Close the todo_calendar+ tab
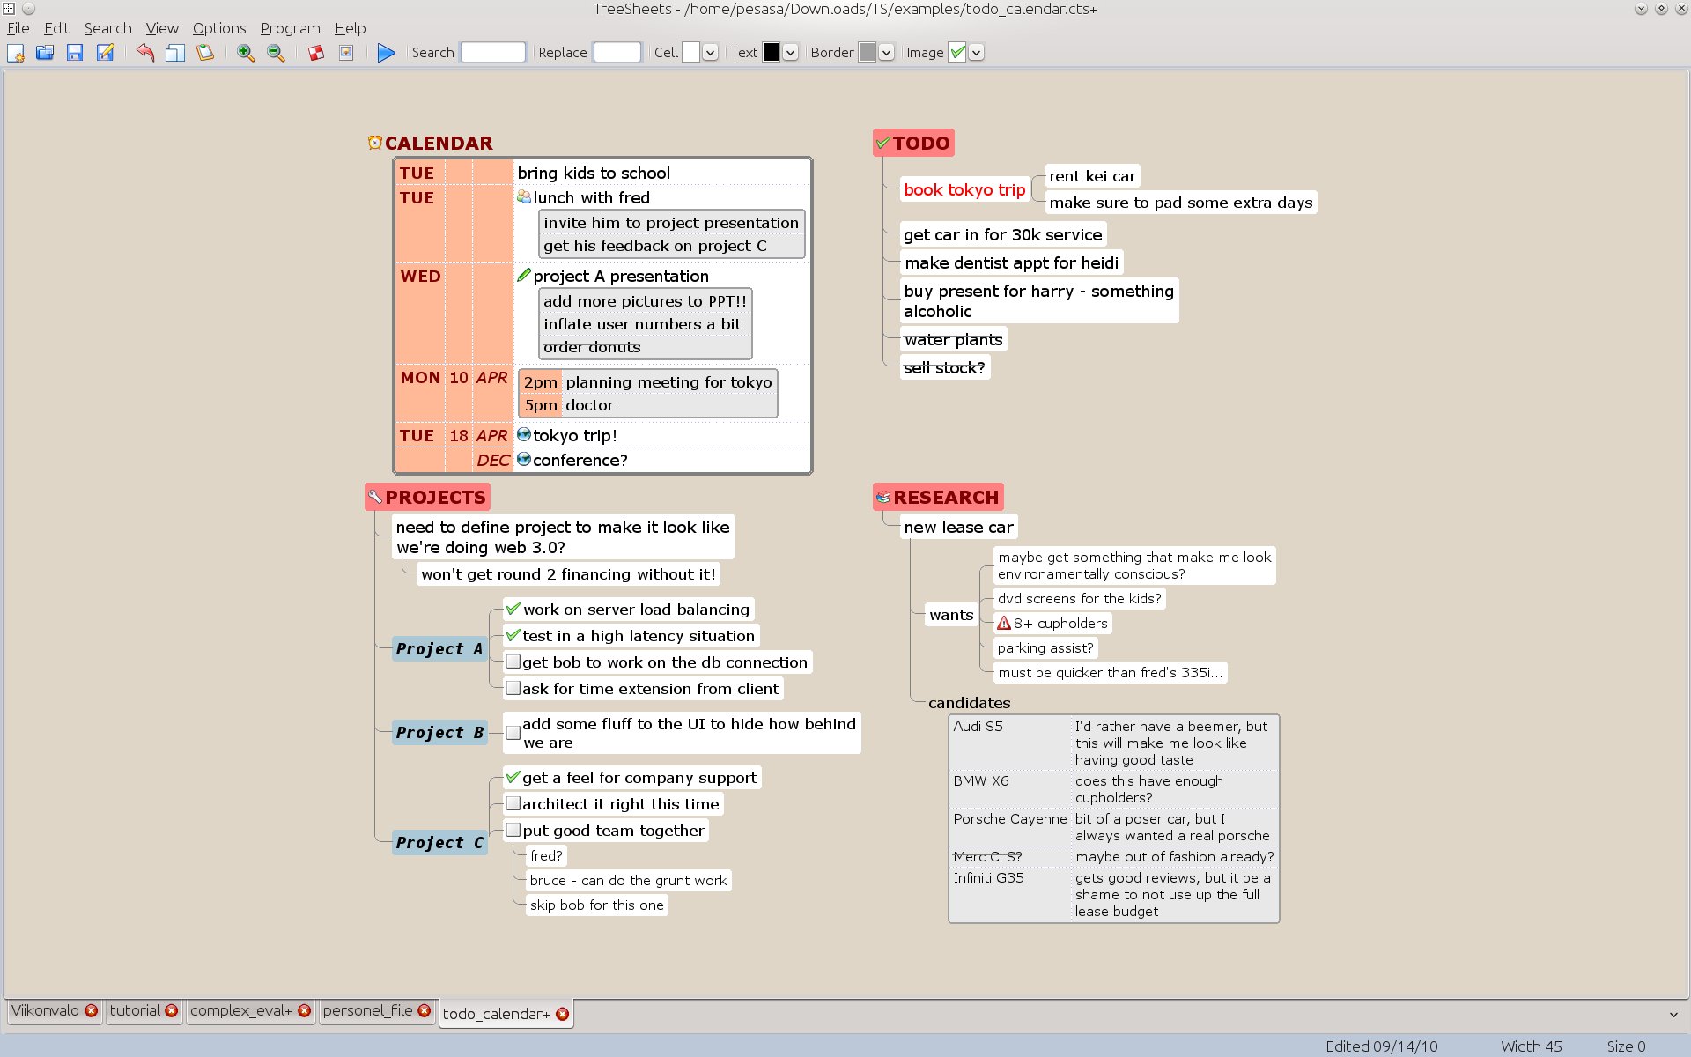The height and width of the screenshot is (1057, 1691). click(x=562, y=1014)
